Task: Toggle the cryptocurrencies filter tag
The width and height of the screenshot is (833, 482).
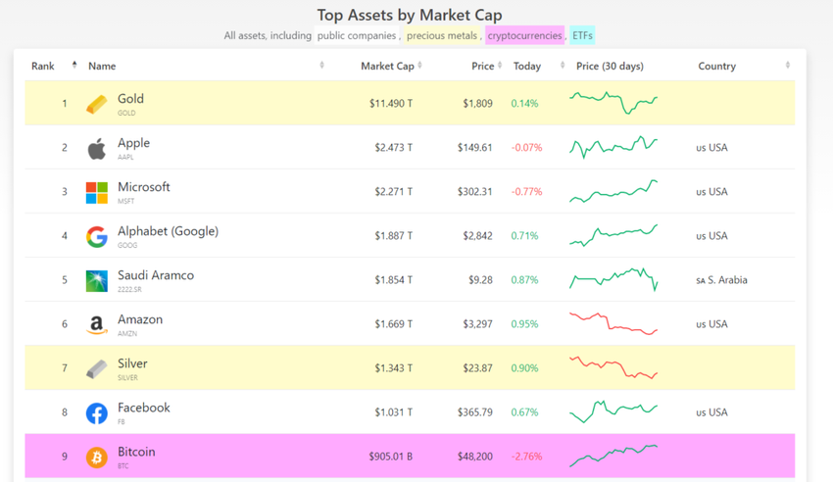Action: 524,36
